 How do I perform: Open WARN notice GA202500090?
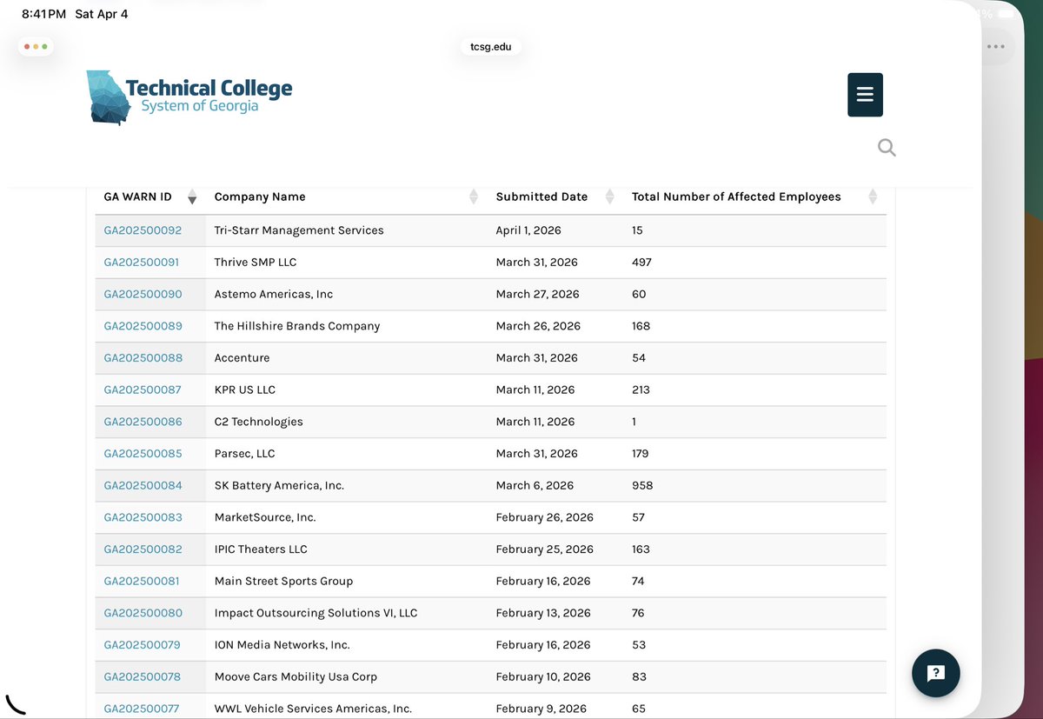143,294
